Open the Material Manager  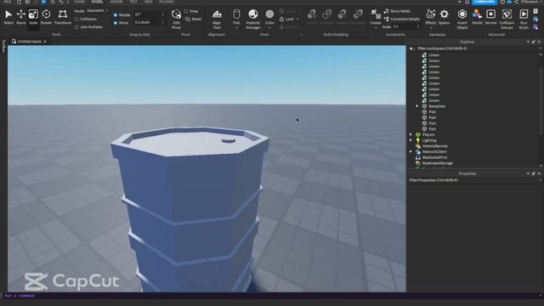click(253, 20)
